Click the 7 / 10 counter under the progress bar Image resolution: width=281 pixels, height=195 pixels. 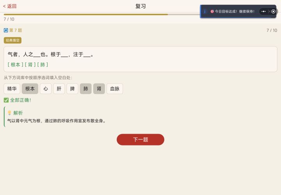pyautogui.click(x=9, y=19)
